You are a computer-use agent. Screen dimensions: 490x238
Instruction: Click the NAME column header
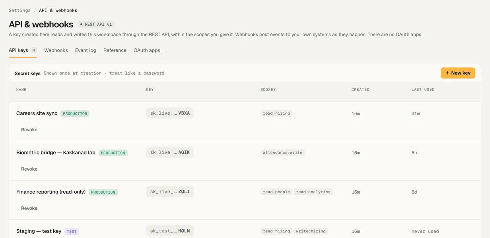click(x=21, y=90)
